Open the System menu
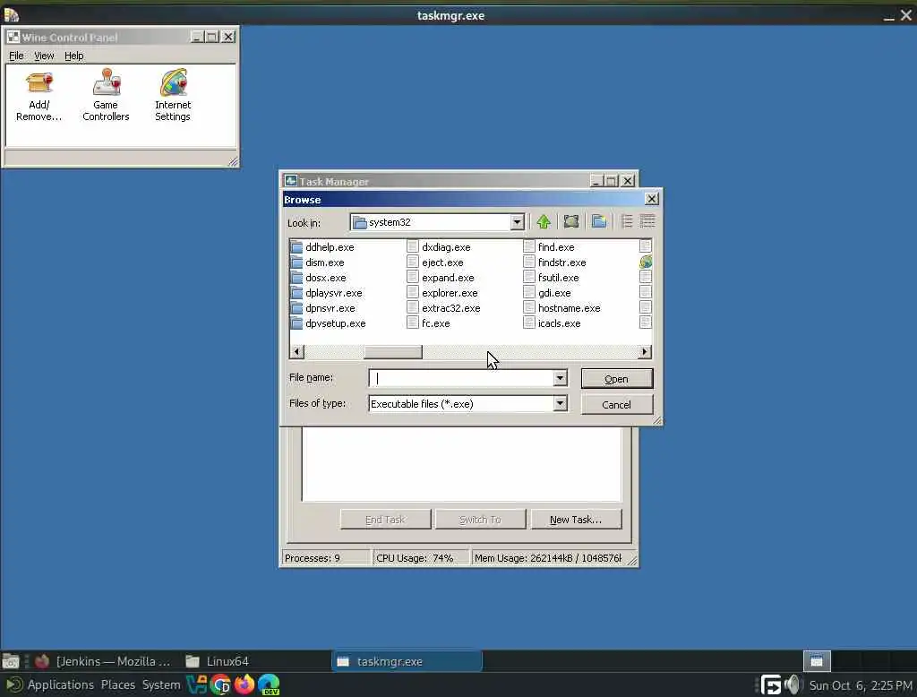 161,684
